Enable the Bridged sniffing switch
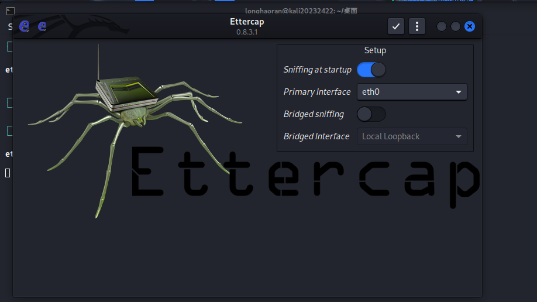The width and height of the screenshot is (537, 302). click(x=371, y=114)
